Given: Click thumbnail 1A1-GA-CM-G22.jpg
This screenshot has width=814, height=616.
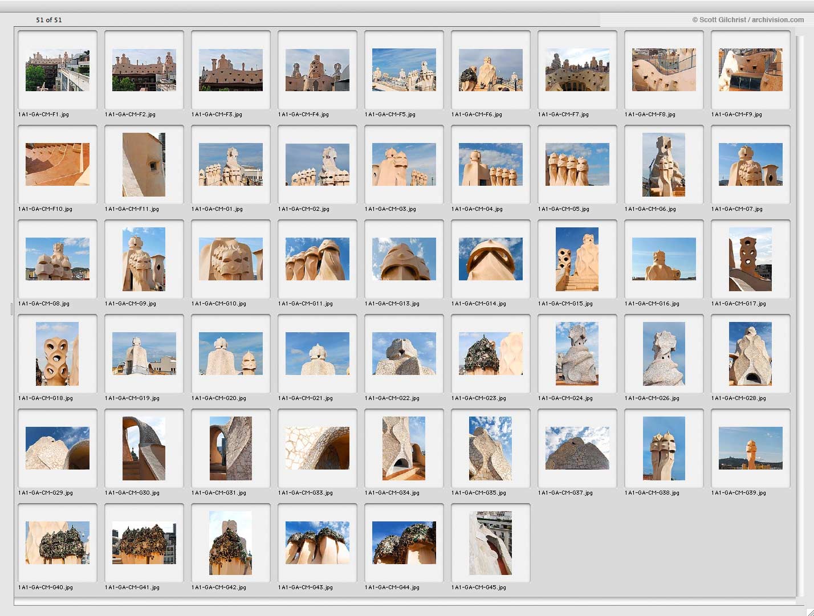Looking at the screenshot, I should click(404, 354).
